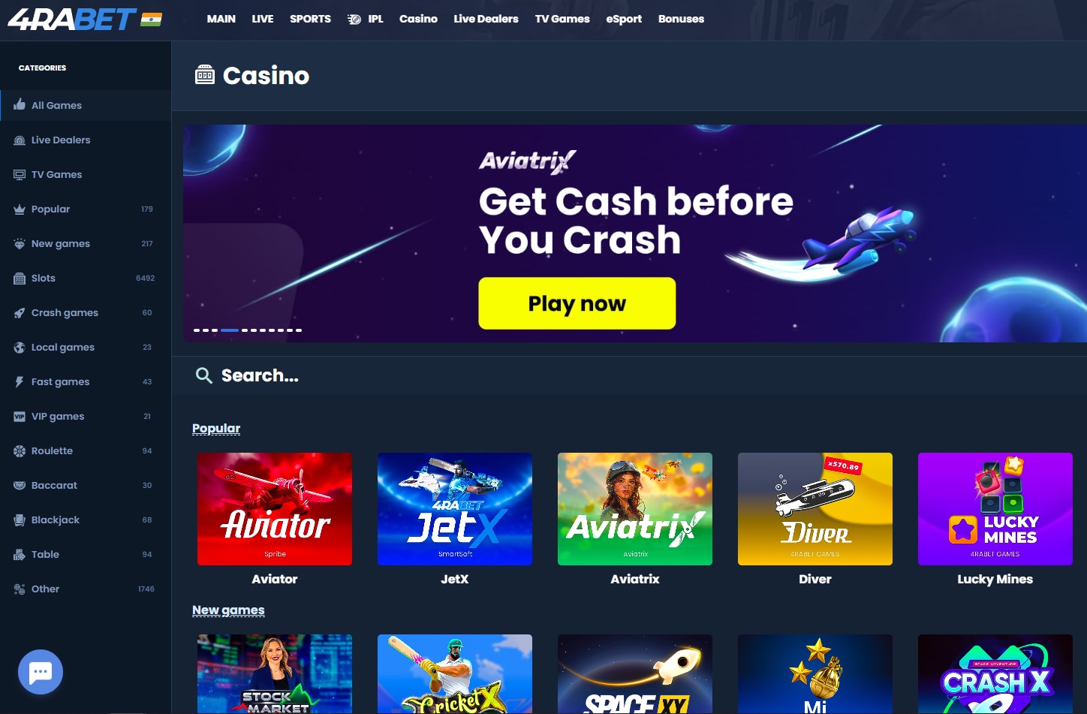Click the Crash games rocket icon
The width and height of the screenshot is (1087, 714).
tap(20, 313)
